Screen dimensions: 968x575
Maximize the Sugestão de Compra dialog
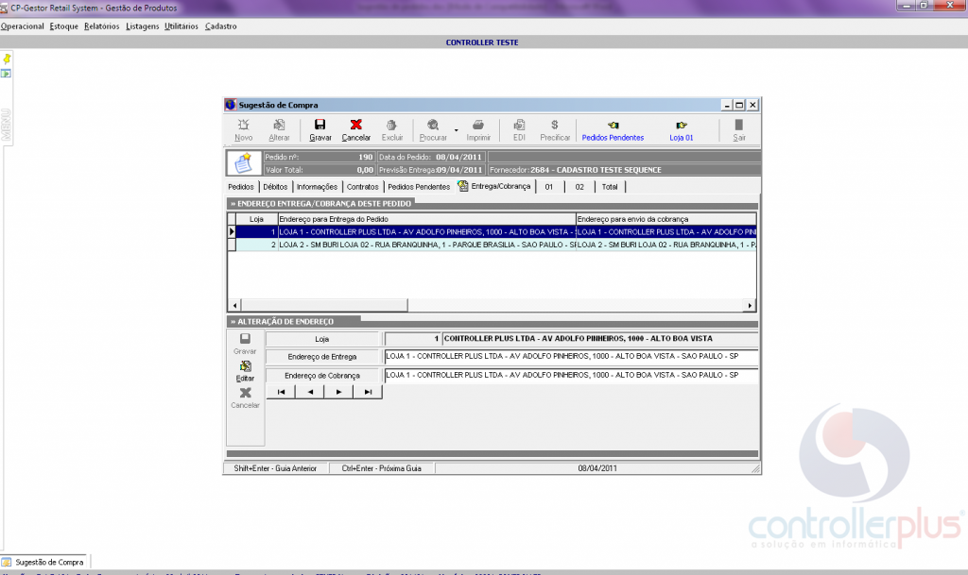(x=739, y=105)
